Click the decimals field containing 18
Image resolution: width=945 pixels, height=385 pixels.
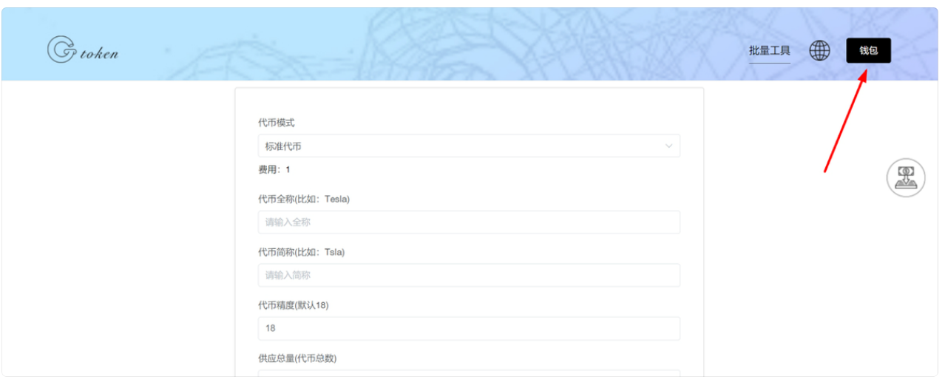pyautogui.click(x=468, y=328)
